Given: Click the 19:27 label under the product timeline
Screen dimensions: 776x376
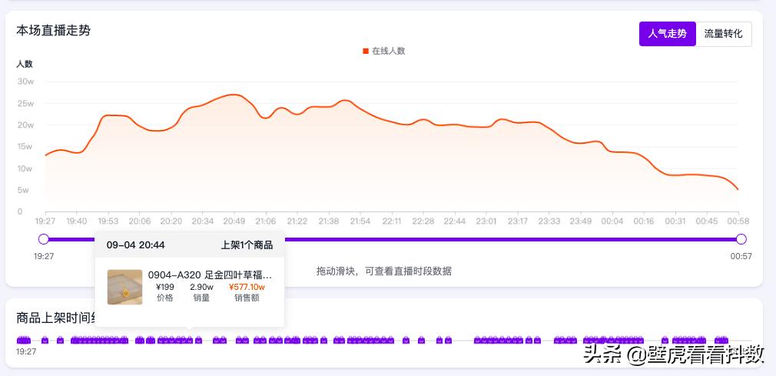Looking at the screenshot, I should pos(25,351).
